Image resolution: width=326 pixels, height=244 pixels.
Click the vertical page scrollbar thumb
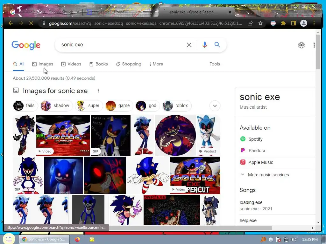click(318, 51)
